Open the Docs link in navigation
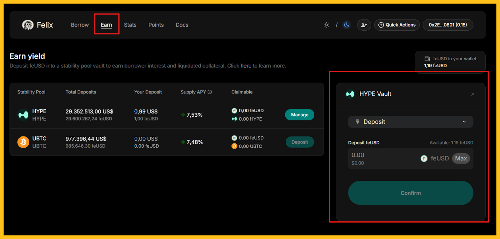This screenshot has width=500, height=239. click(x=182, y=25)
